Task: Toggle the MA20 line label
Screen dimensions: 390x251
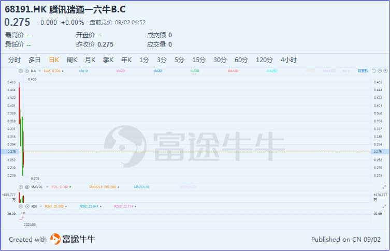Action: (121, 71)
